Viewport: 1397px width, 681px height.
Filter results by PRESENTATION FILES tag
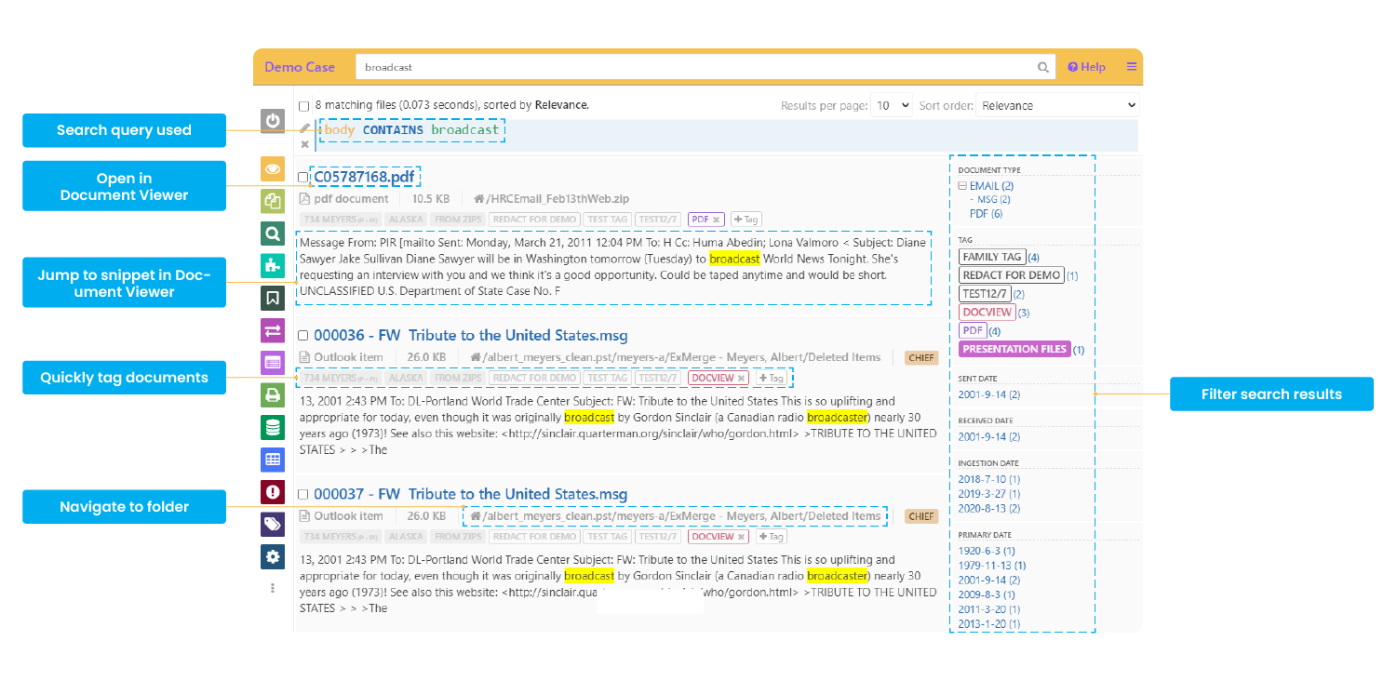(1013, 348)
